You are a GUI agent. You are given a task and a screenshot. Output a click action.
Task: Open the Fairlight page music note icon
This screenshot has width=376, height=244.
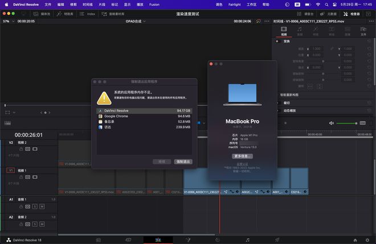[x=247, y=240]
